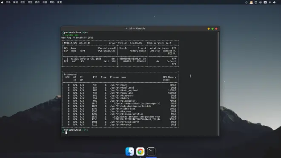Click the terminal prompt input line
The width and height of the screenshot is (281, 158).
[139, 132]
